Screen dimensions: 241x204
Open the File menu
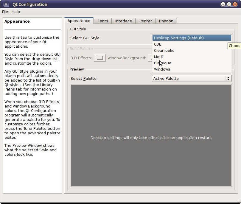5,12
